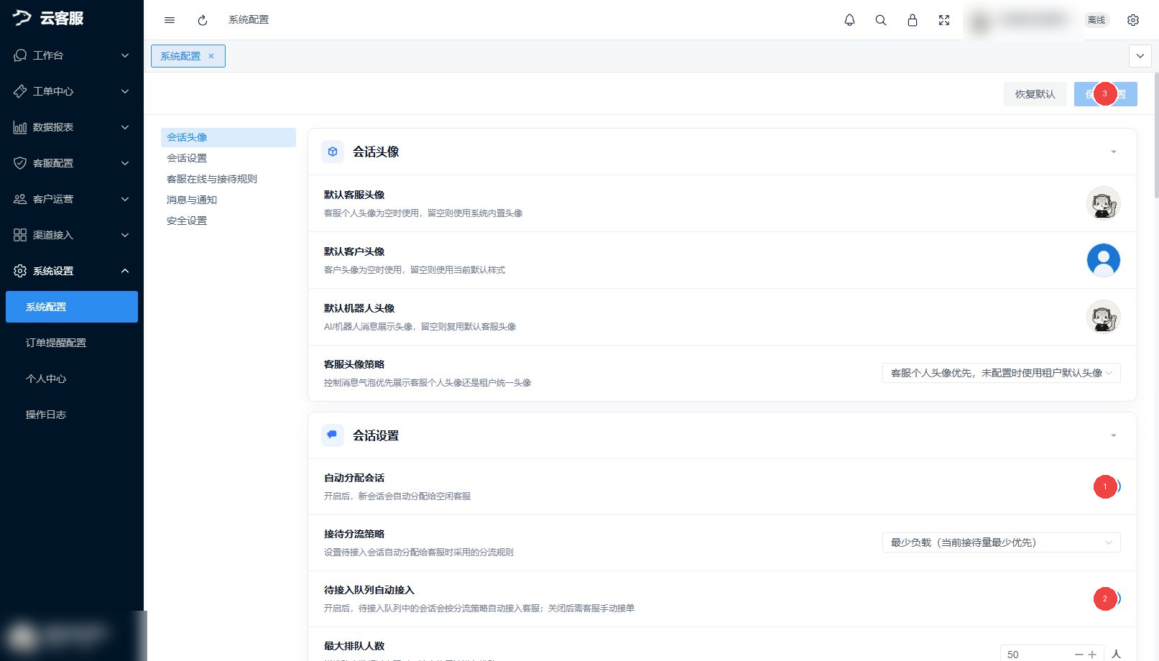
Task: Click the 会话设置 section chat icon
Action: [x=333, y=435]
